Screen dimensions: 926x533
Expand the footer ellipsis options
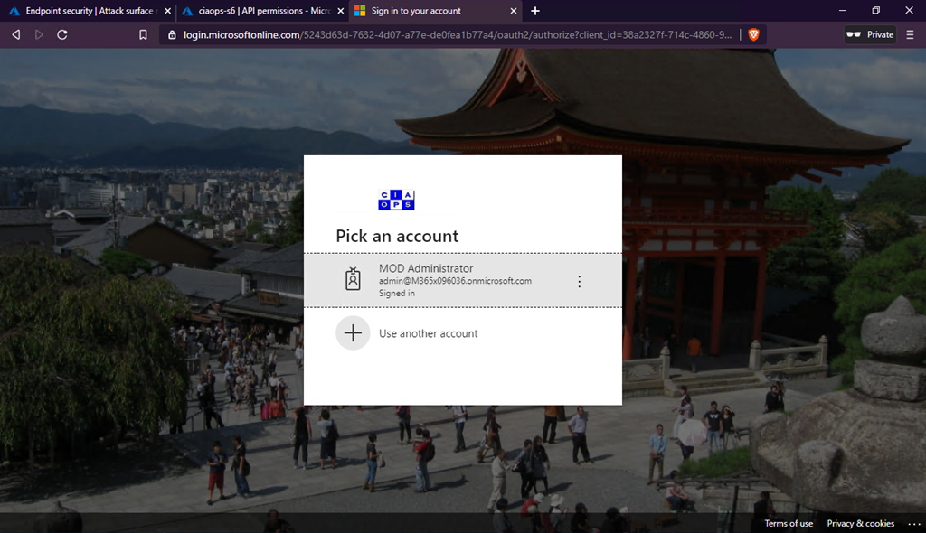click(x=912, y=524)
